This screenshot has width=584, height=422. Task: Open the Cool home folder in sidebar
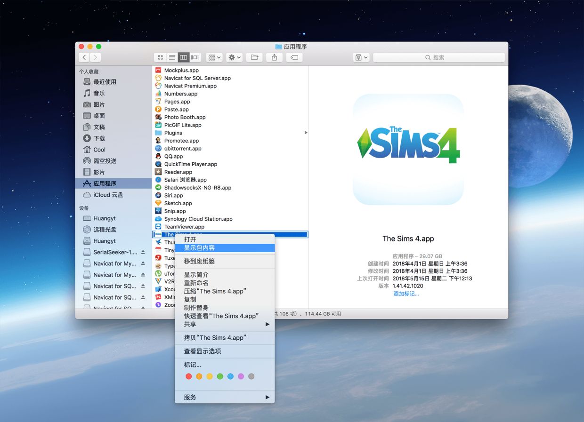click(113, 150)
